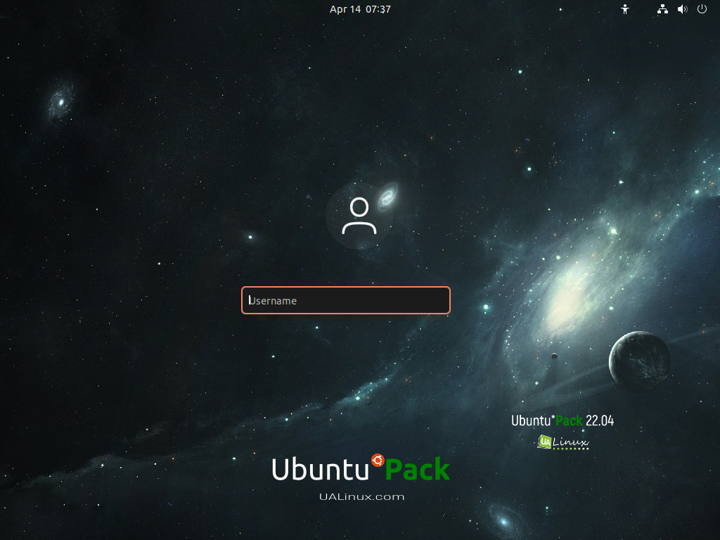This screenshot has width=720, height=540.
Task: Focus the Username input field
Action: [346, 300]
